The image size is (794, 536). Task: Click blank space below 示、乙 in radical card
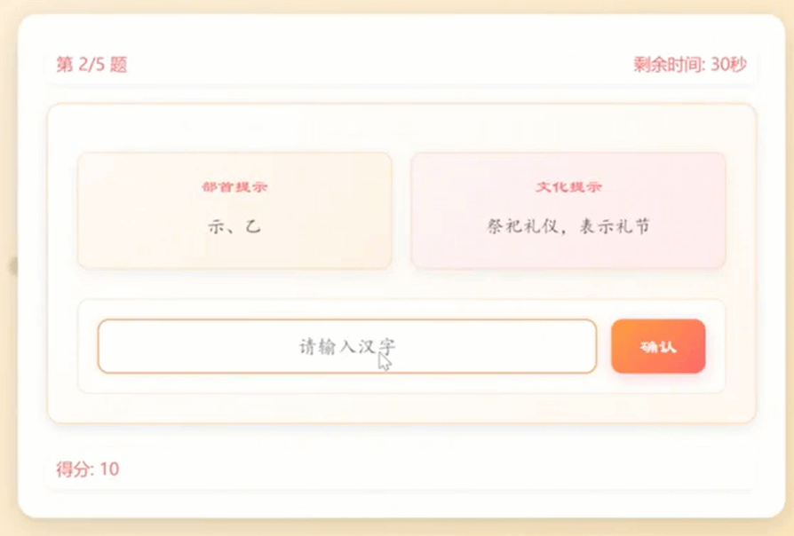coord(234,252)
